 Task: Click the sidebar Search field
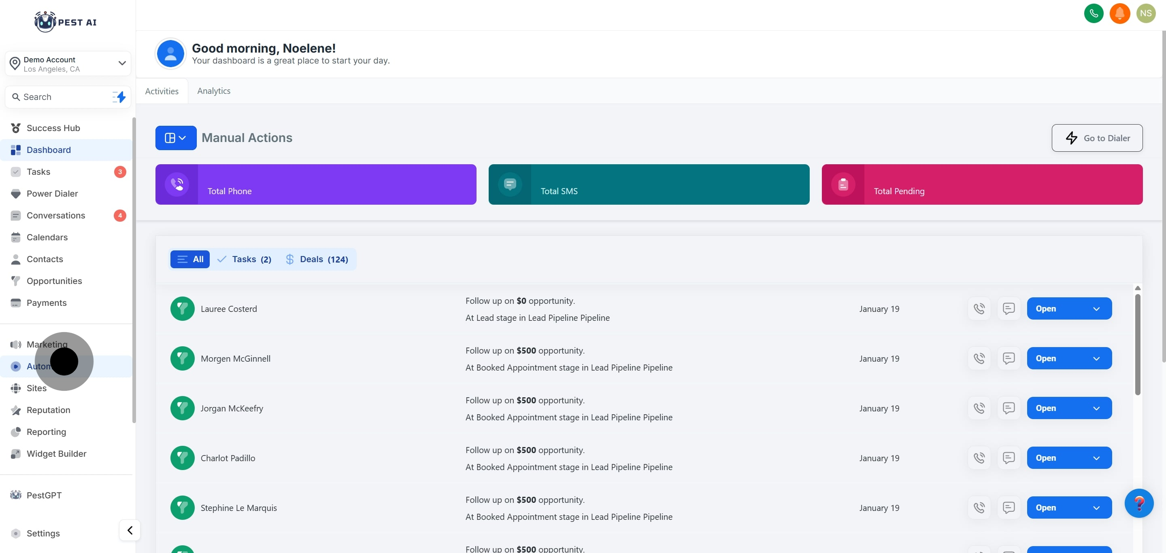pos(59,97)
